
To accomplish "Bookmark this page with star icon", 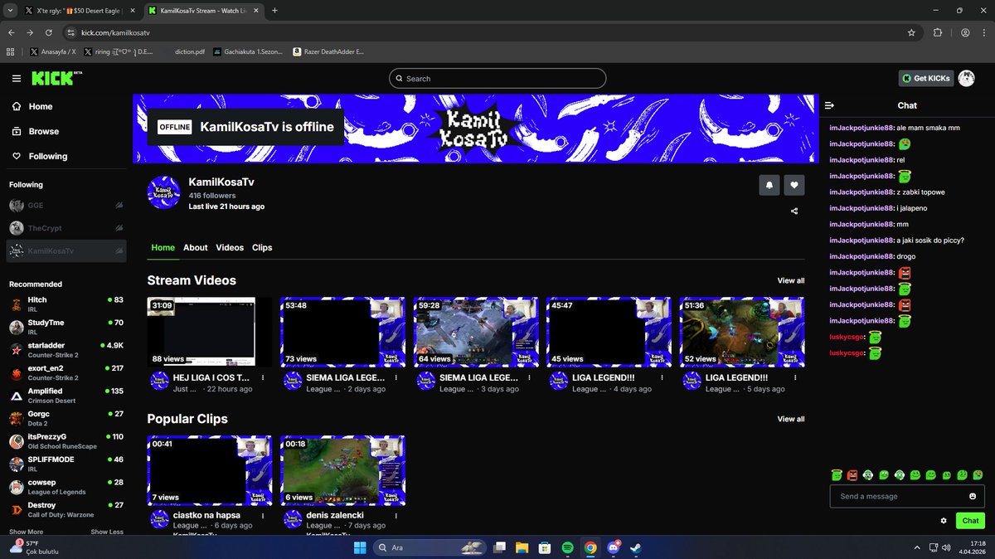I will point(911,32).
